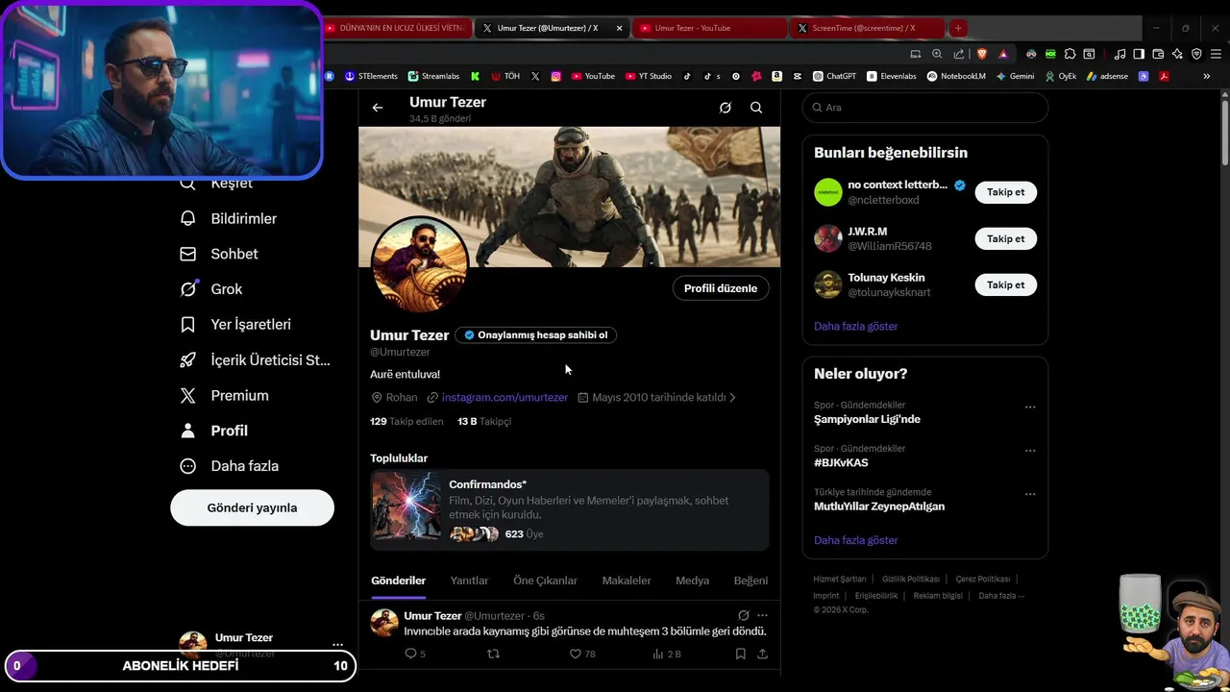Click the Grok icon in profile header
The height and width of the screenshot is (692, 1230).
coord(726,108)
